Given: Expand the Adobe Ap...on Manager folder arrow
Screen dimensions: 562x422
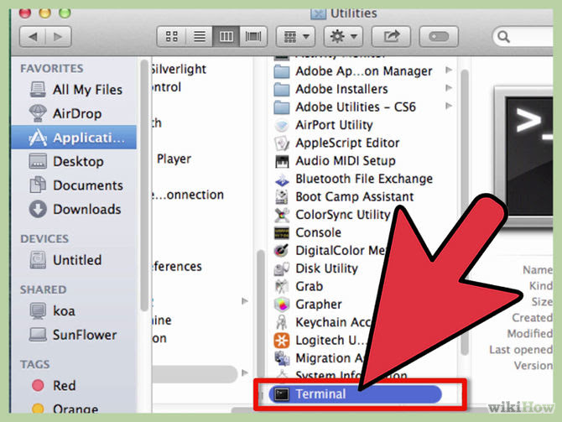Looking at the screenshot, I should pos(449,70).
